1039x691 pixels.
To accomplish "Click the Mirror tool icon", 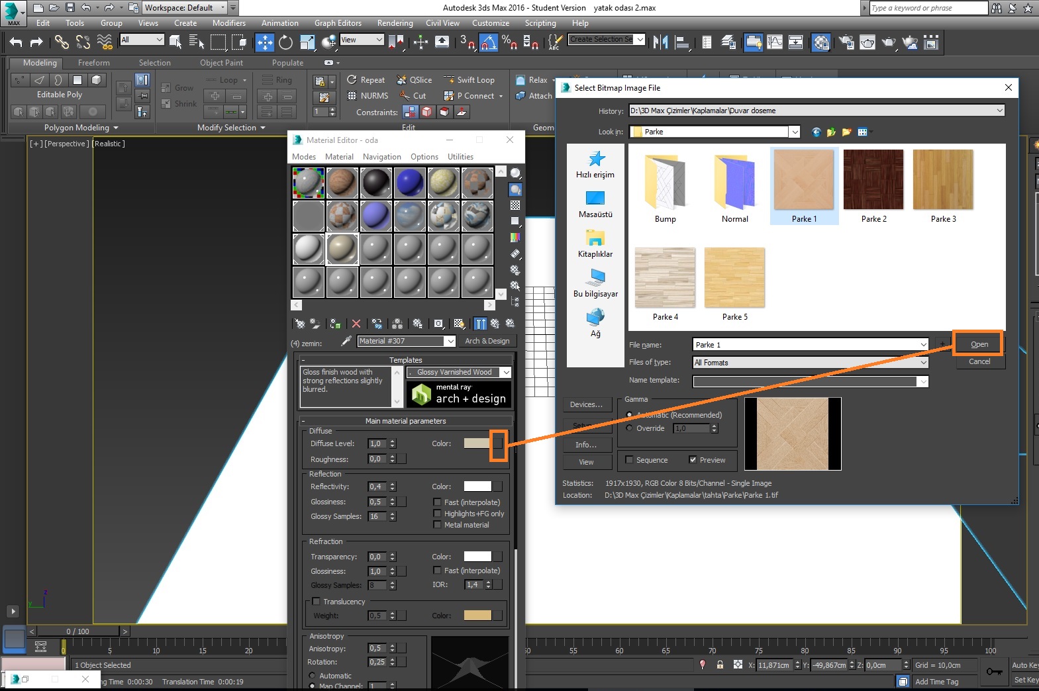I will coord(660,42).
